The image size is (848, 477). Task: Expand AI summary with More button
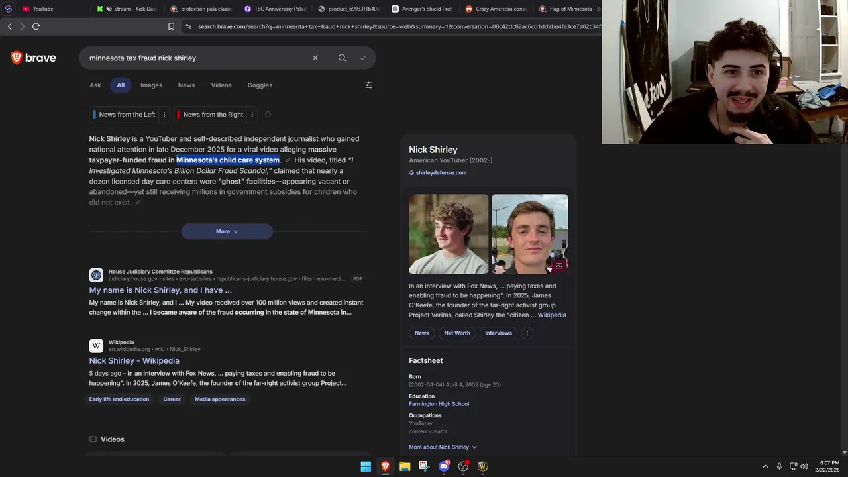pyautogui.click(x=227, y=231)
